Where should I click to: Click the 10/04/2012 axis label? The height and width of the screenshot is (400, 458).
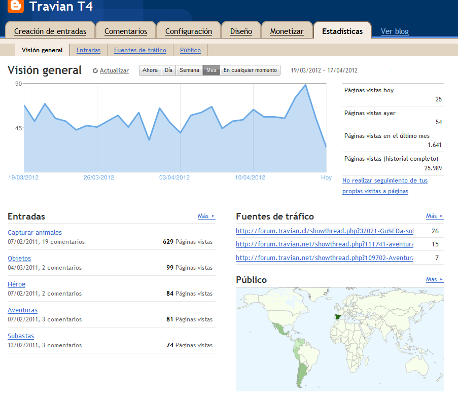[x=250, y=177]
